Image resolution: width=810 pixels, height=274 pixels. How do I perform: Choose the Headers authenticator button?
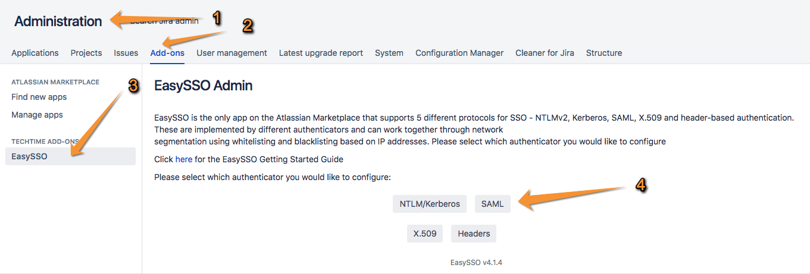[474, 234]
